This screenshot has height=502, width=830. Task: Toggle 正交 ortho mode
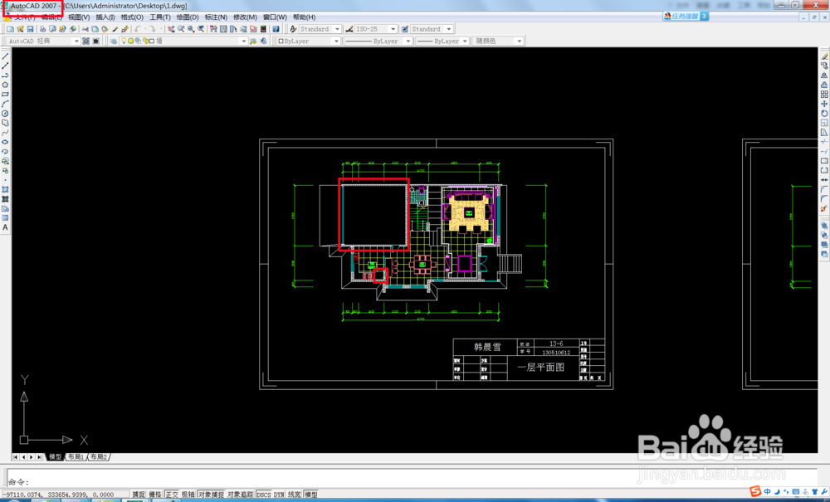[172, 495]
